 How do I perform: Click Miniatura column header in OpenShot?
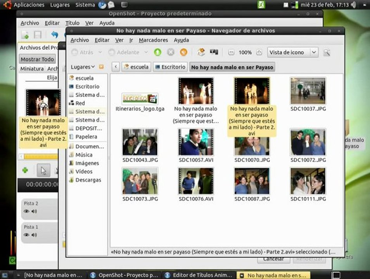coord(32,69)
